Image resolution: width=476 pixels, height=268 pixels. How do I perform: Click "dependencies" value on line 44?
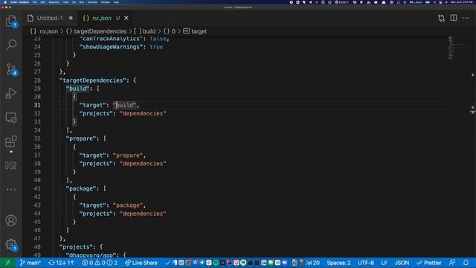[143, 214]
